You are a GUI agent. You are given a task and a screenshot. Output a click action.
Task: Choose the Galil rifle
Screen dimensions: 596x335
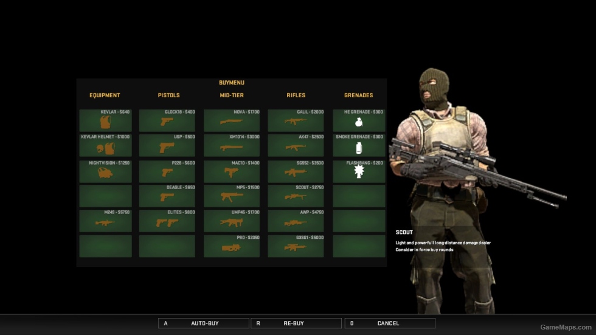coord(296,120)
